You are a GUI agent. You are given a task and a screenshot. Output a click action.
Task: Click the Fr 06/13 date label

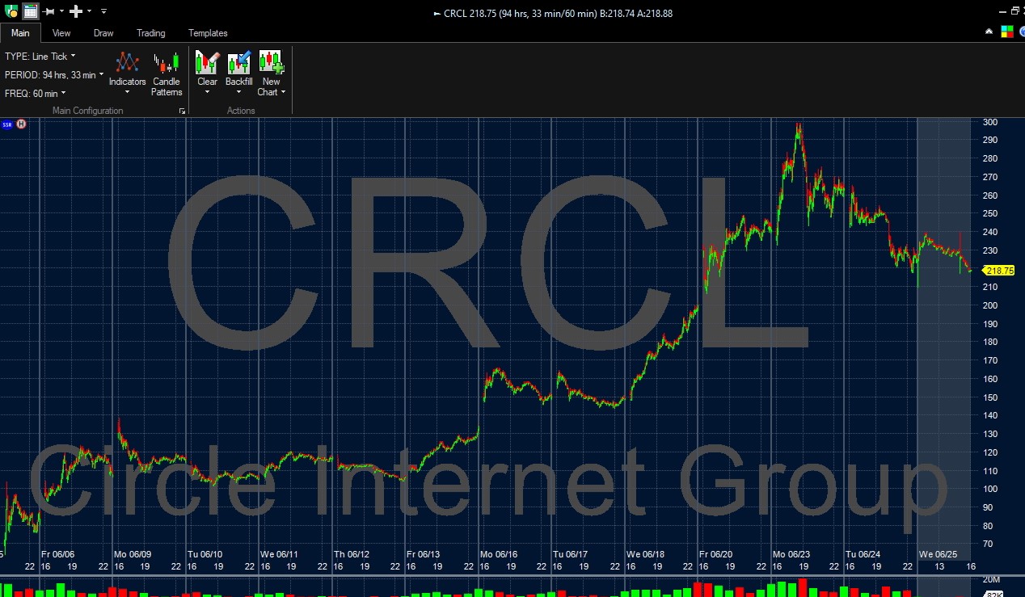[x=424, y=554]
